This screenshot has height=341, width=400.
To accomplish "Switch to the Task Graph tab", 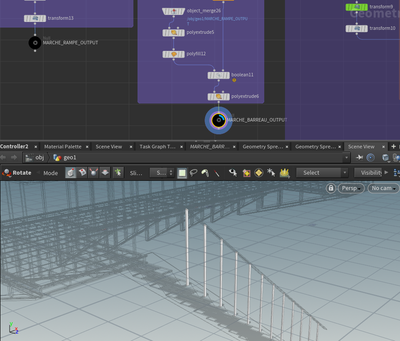I will tap(157, 147).
